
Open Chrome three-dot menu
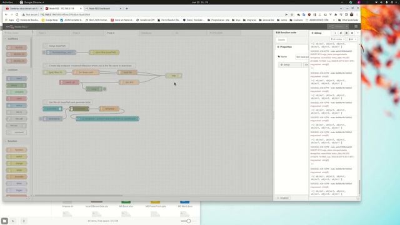tap(357, 14)
